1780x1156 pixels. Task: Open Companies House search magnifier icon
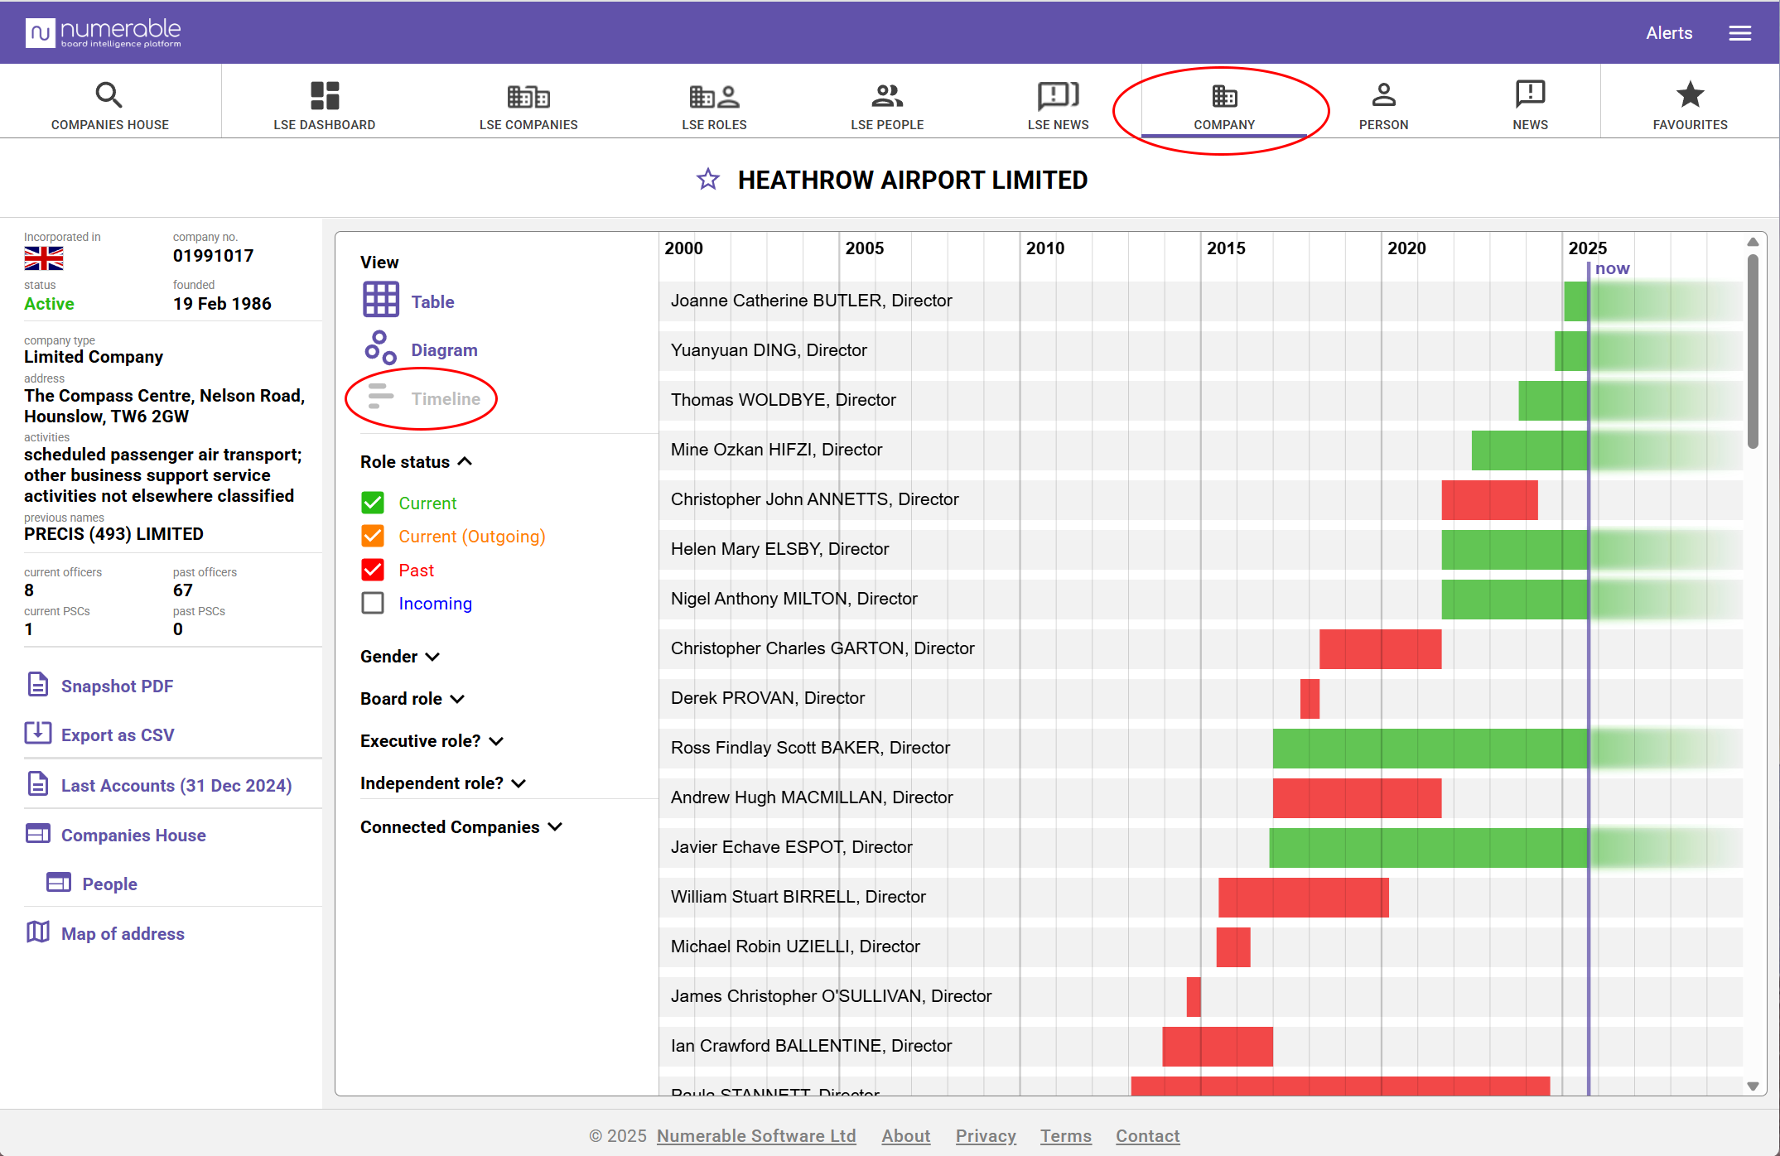pos(109,95)
